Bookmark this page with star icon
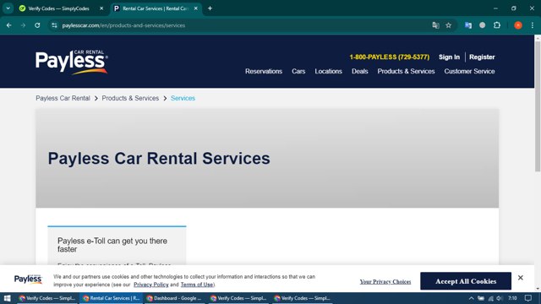 point(449,25)
